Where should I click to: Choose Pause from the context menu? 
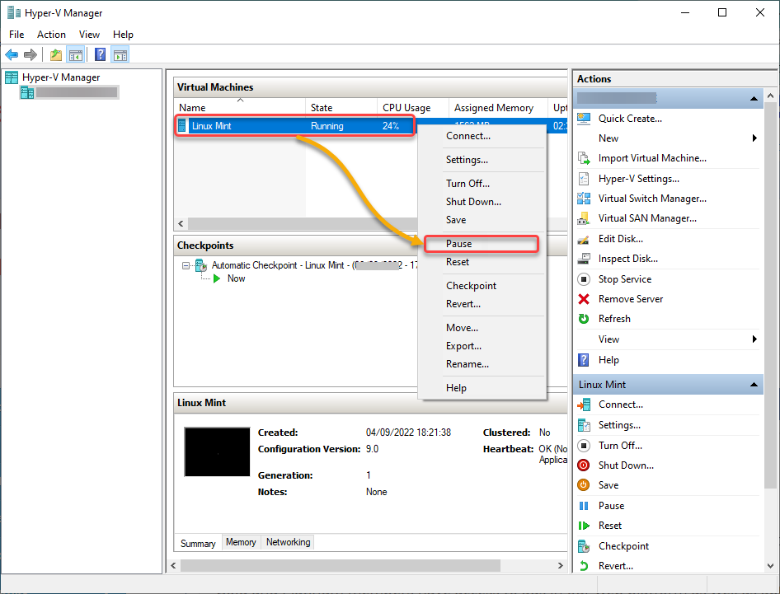[x=482, y=244]
